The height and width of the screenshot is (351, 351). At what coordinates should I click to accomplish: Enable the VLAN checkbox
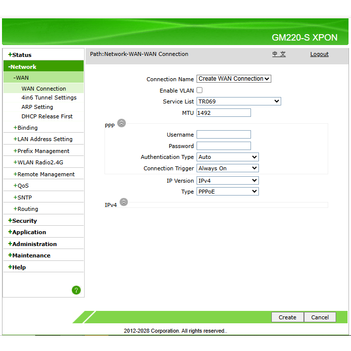(x=200, y=90)
